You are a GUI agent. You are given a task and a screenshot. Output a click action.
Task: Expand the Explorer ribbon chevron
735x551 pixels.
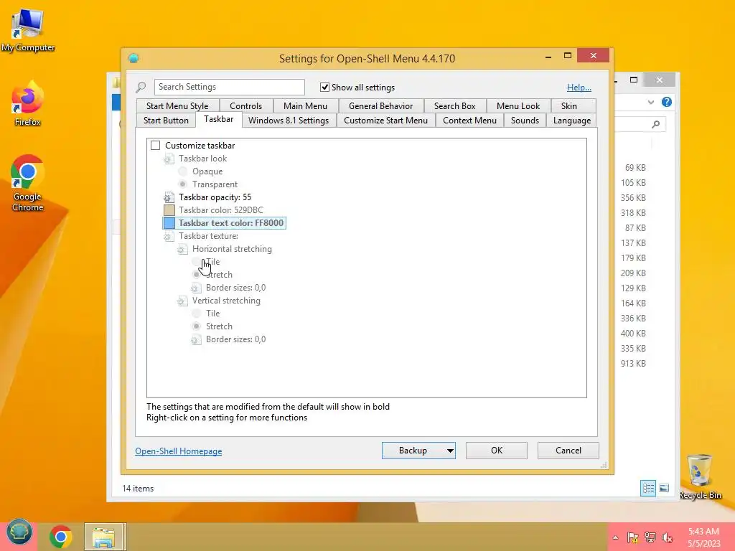point(650,102)
